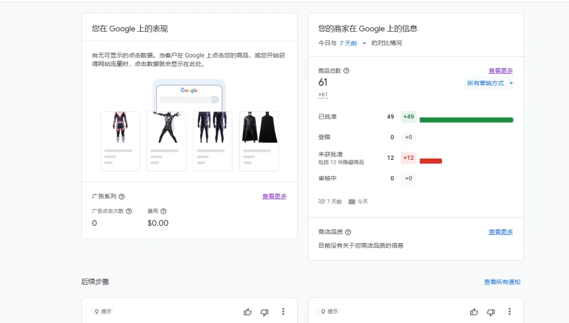This screenshot has height=323, width=569.
Task: Thumbs down the right tip card
Action: point(491,312)
